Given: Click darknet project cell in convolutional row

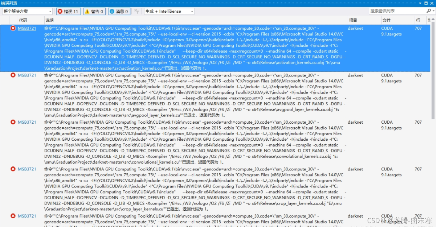Looking at the screenshot, I should click(x=355, y=122).
